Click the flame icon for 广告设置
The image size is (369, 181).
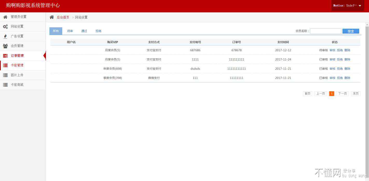click(5, 36)
